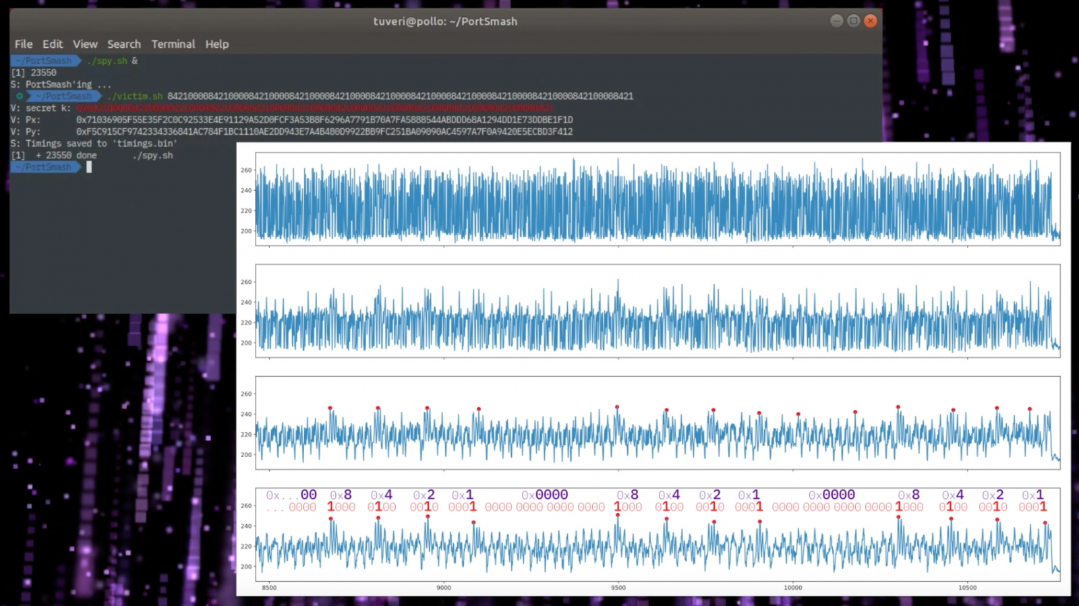
Task: Open the Terminal menu item
Action: coord(173,44)
